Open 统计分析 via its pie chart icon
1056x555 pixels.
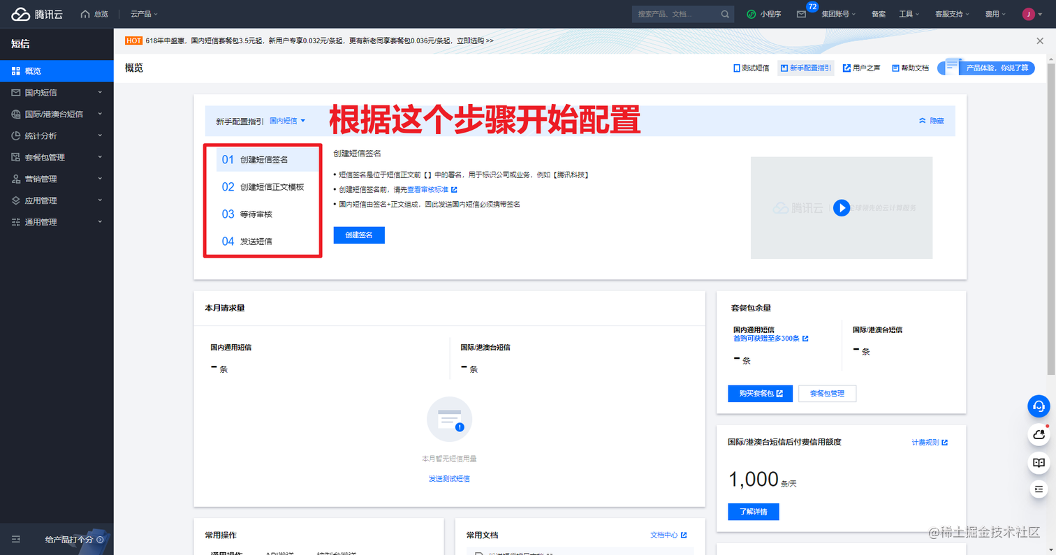(15, 135)
